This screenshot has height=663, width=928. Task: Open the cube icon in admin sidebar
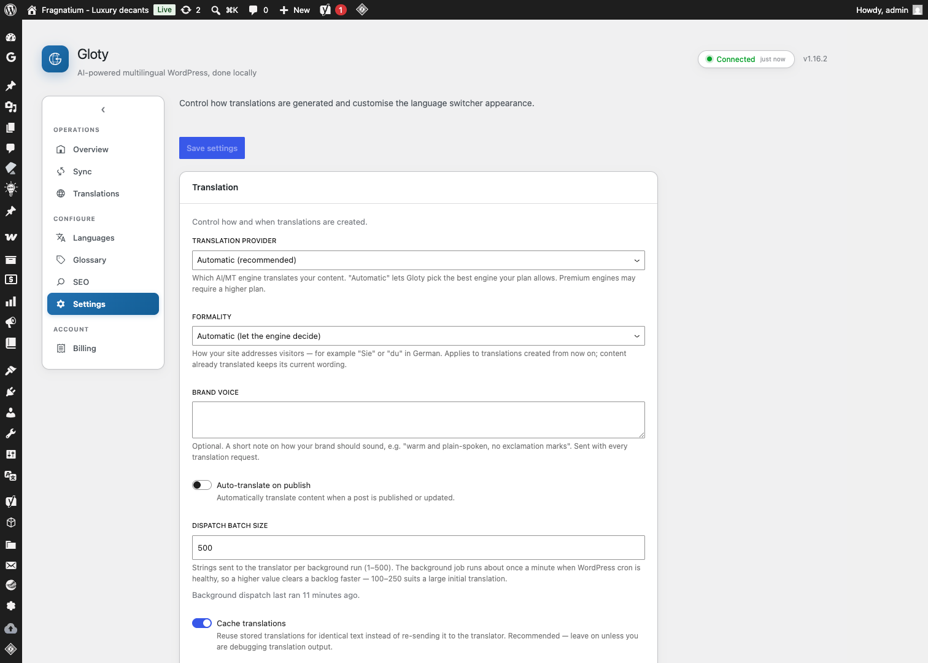click(x=10, y=522)
